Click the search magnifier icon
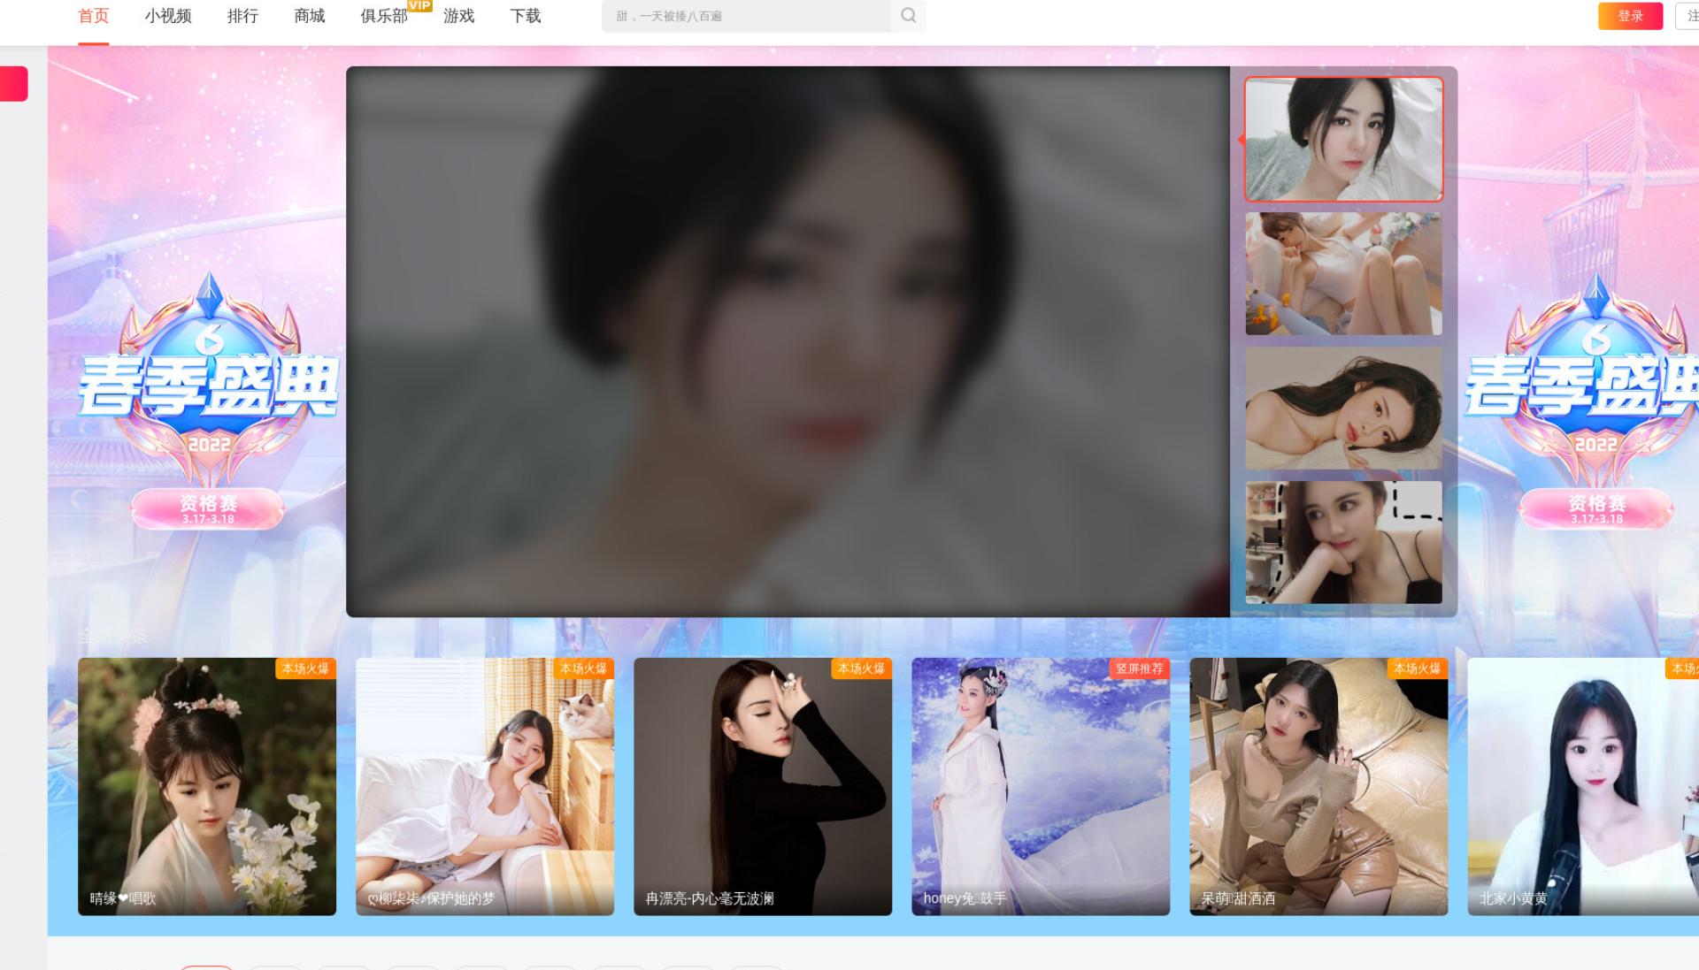Viewport: 1699px width, 970px height. point(908,15)
